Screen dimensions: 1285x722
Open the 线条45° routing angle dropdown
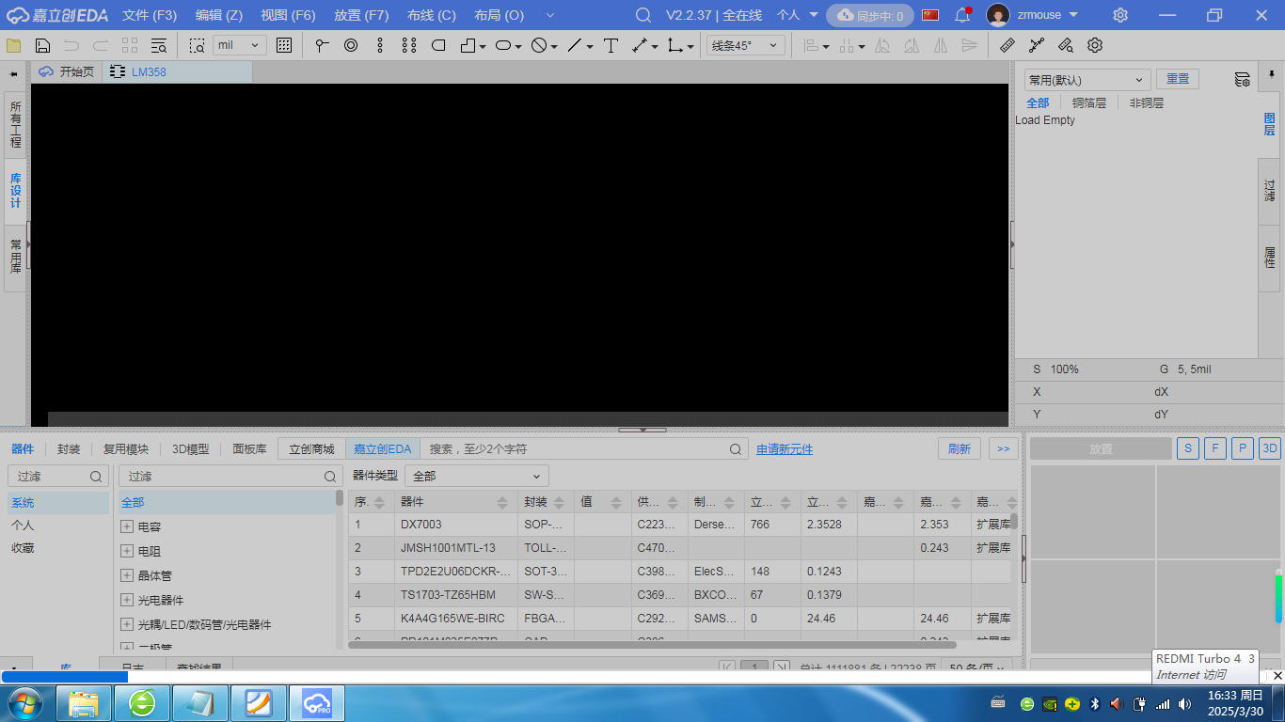745,45
